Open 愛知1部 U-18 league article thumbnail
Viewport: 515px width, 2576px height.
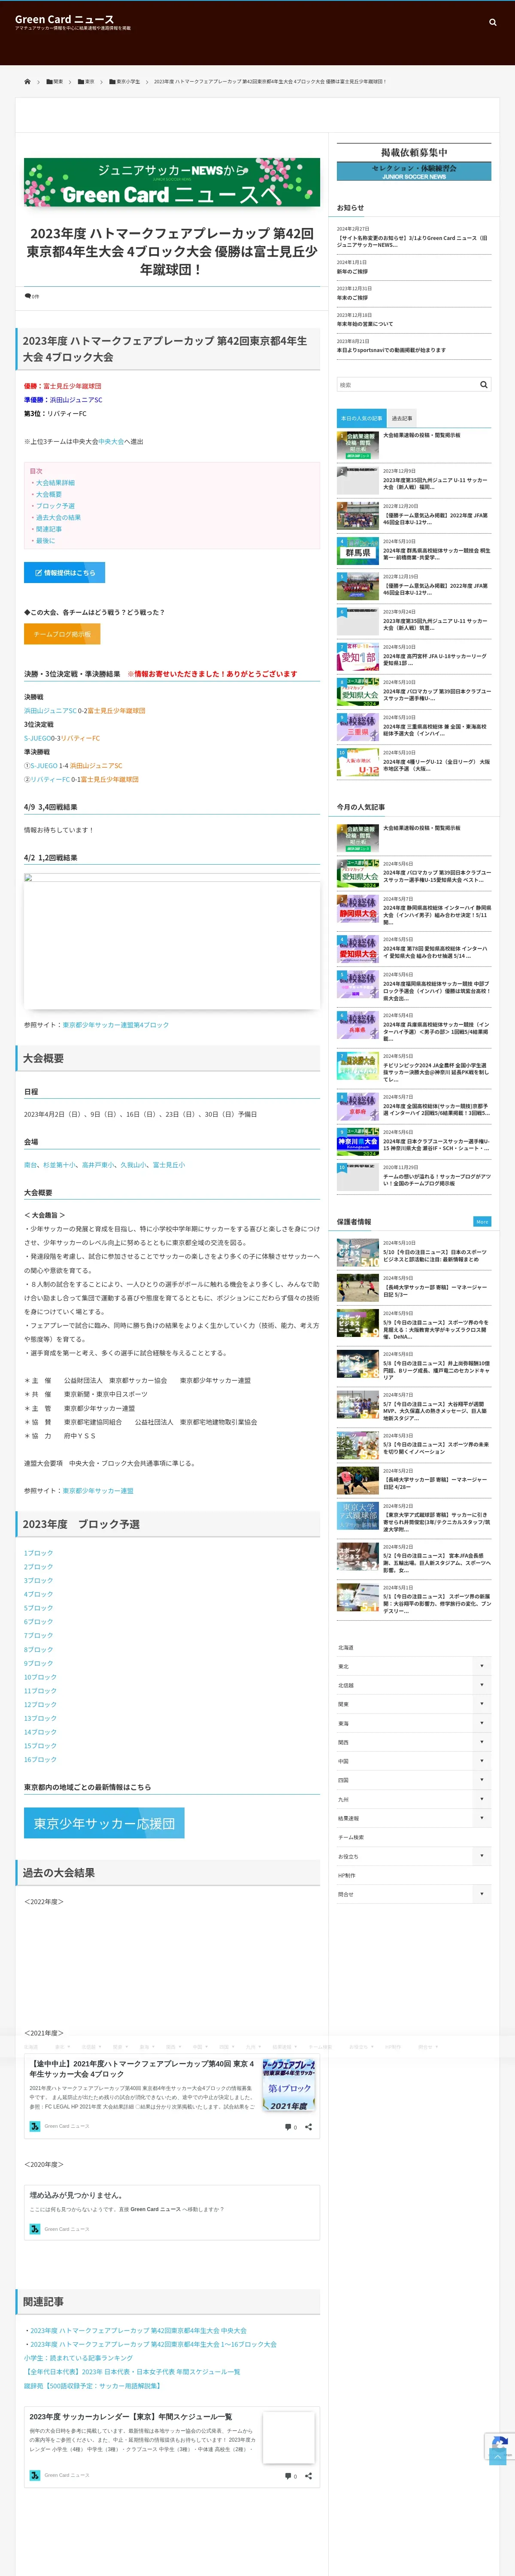358,656
